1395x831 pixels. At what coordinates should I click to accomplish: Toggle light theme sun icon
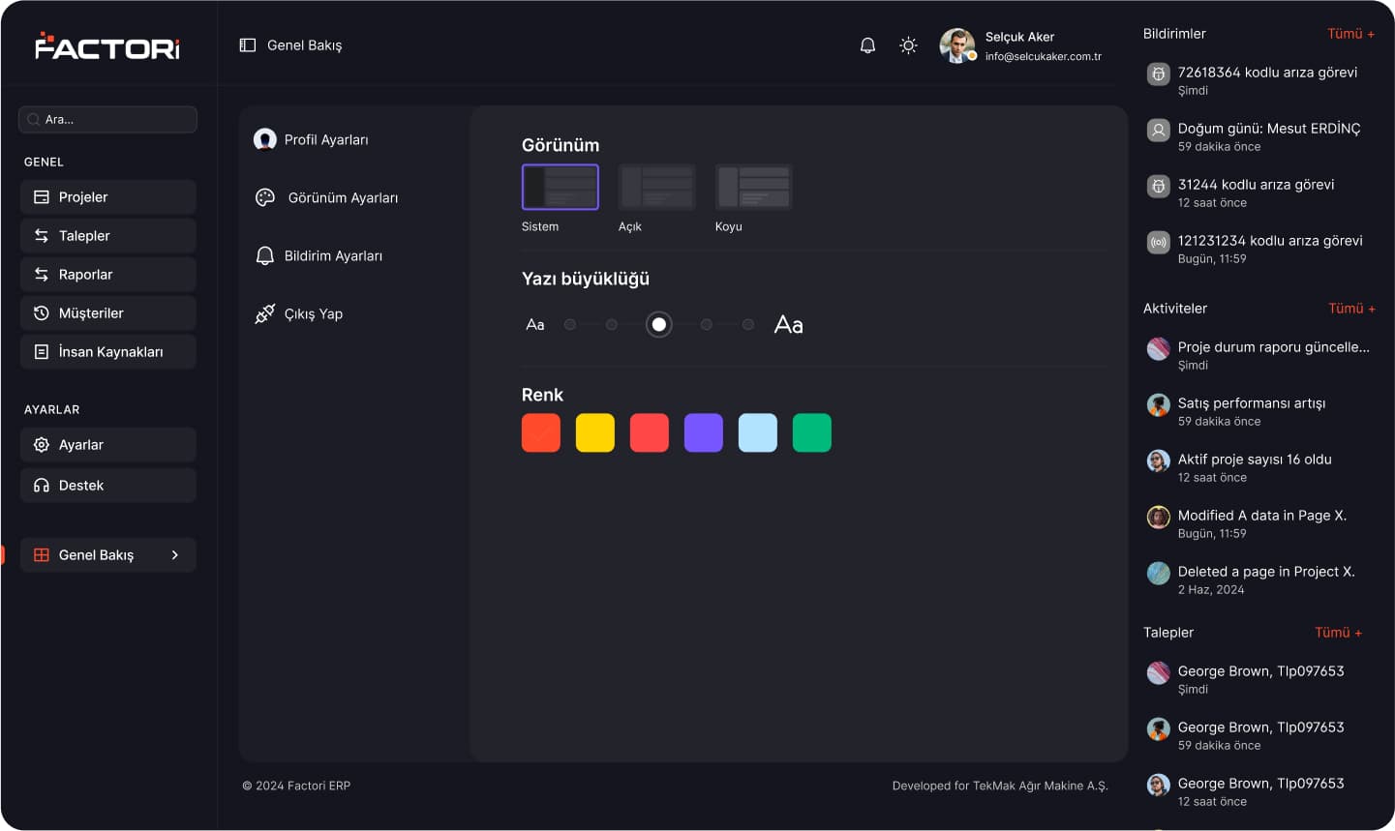point(908,45)
